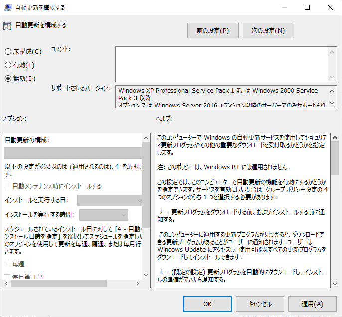Open the 自動更新の構成 dropdown list

[x=73, y=153]
